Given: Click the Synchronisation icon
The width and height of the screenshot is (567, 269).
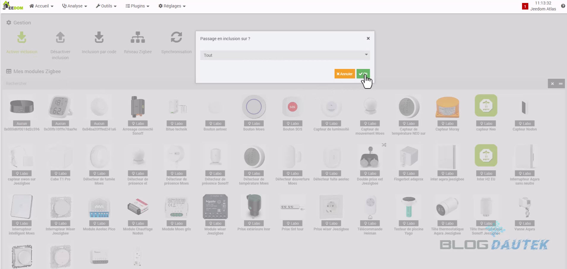Looking at the screenshot, I should (176, 38).
